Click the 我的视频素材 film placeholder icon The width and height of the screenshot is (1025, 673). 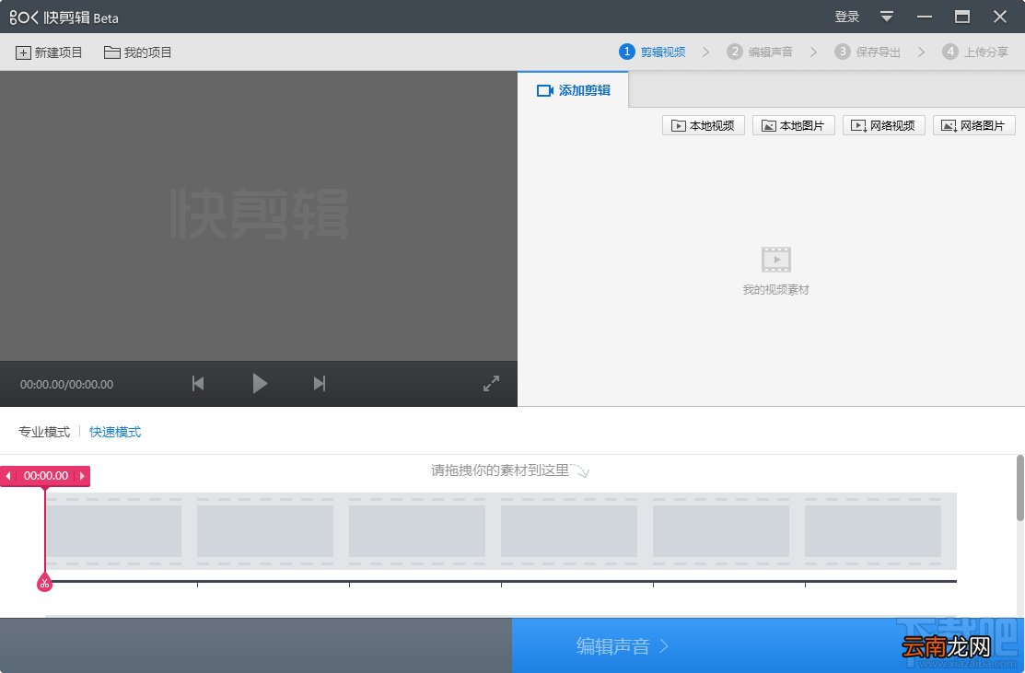776,260
